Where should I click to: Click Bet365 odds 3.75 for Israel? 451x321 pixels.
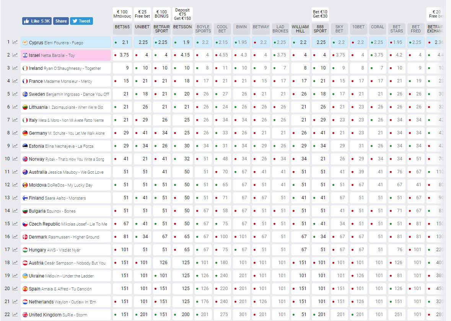pyautogui.click(x=122, y=55)
